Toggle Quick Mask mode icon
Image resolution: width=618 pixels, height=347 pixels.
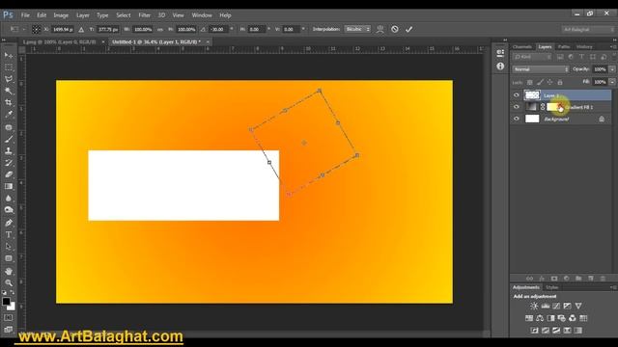coord(9,317)
